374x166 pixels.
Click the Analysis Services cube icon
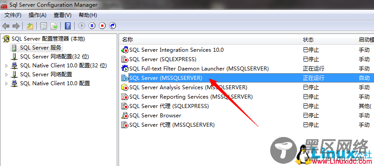tap(125, 87)
